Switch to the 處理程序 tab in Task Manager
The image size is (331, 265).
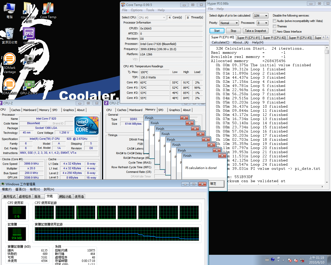tap(25, 197)
